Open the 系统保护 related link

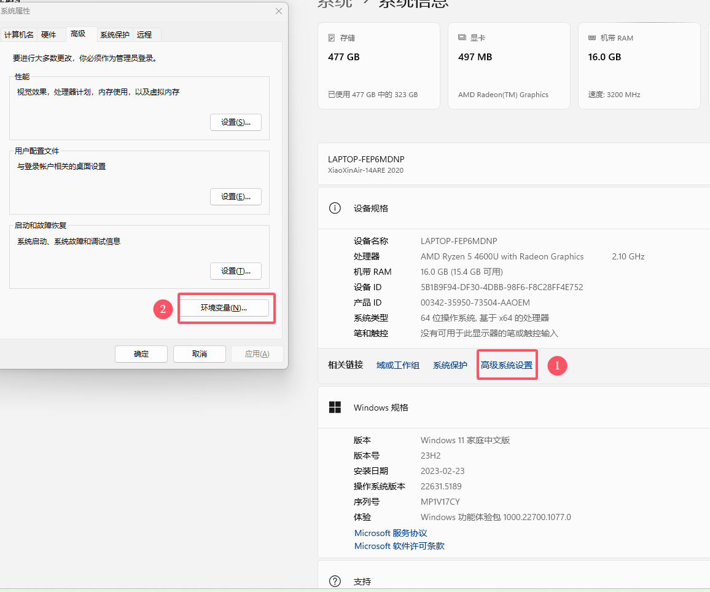pos(450,365)
